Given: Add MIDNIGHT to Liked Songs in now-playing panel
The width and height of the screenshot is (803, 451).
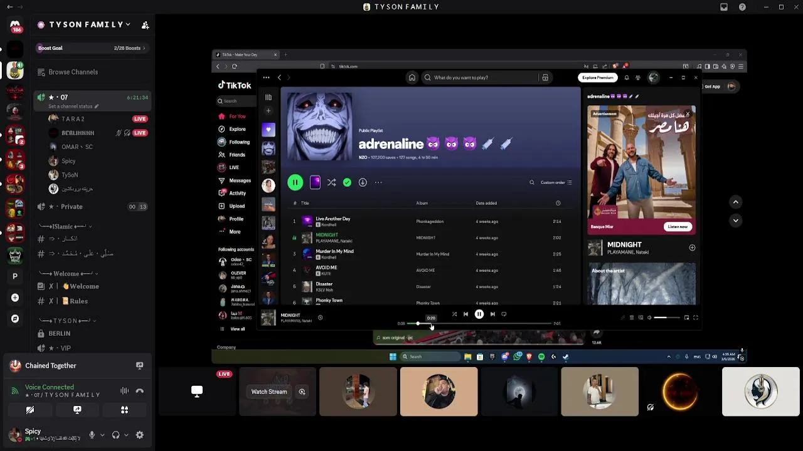Looking at the screenshot, I should coord(692,247).
